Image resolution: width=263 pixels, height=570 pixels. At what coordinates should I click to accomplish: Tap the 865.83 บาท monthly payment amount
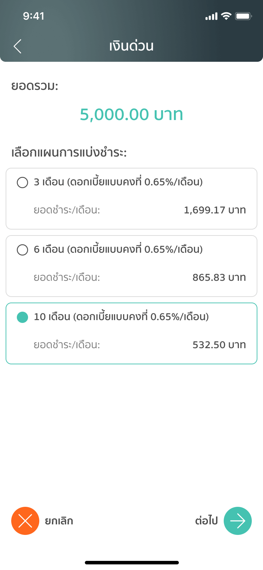tap(219, 277)
